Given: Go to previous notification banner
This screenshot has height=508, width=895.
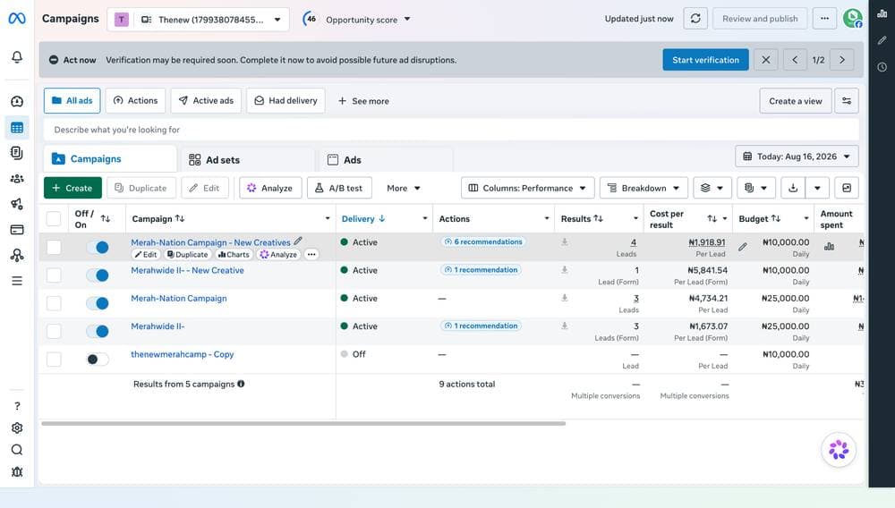Looking at the screenshot, I should (x=795, y=59).
